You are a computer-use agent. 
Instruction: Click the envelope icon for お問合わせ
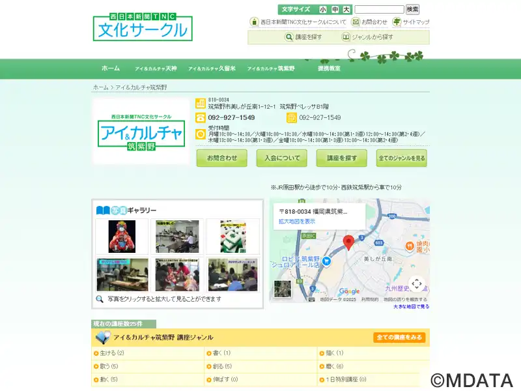click(356, 22)
